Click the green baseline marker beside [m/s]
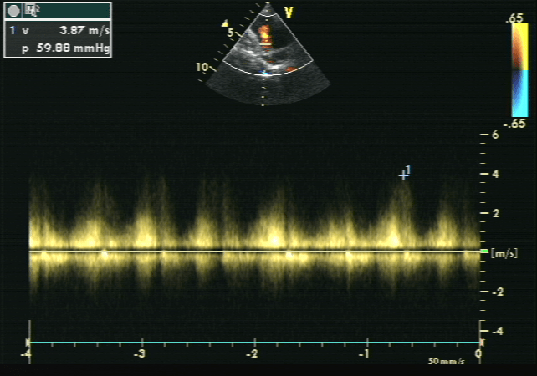The image size is (537, 376). pos(484,252)
